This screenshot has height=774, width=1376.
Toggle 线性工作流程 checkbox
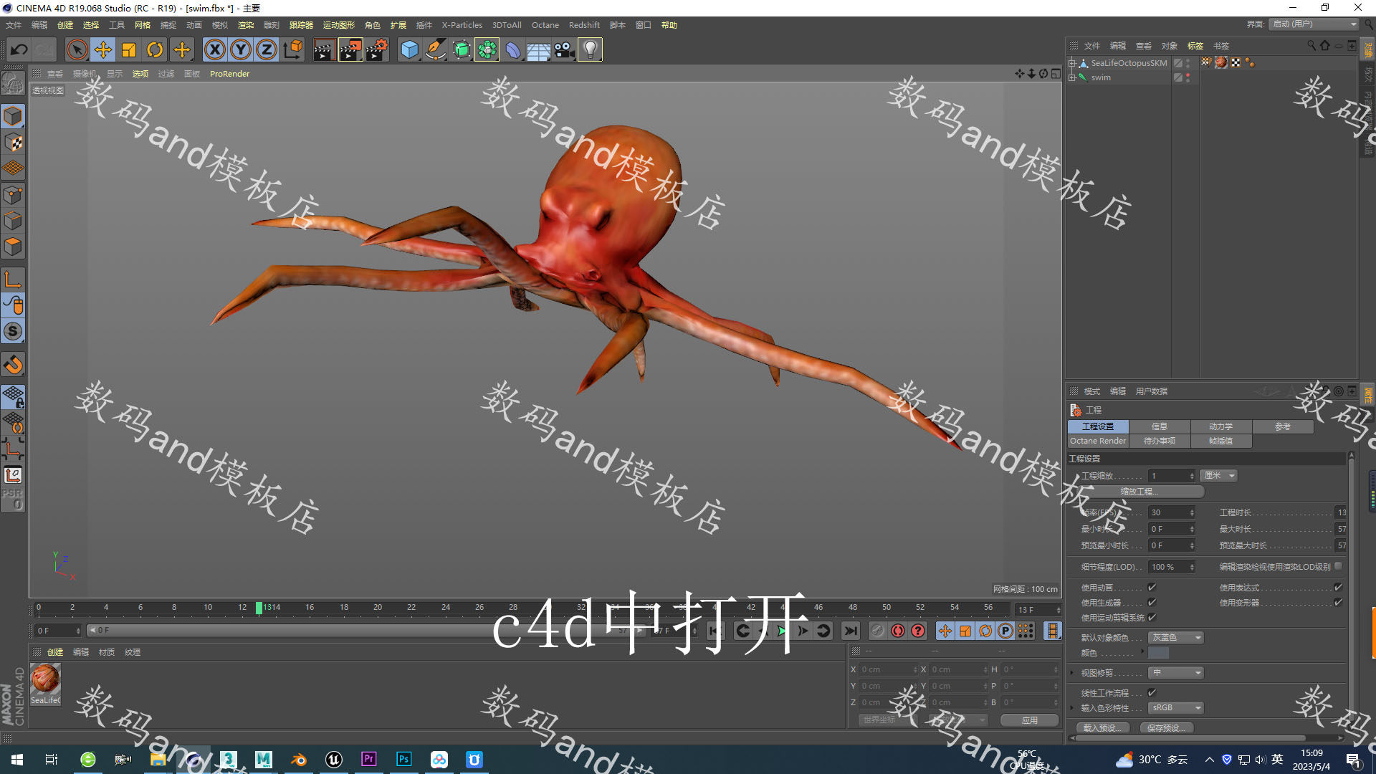[x=1152, y=693]
